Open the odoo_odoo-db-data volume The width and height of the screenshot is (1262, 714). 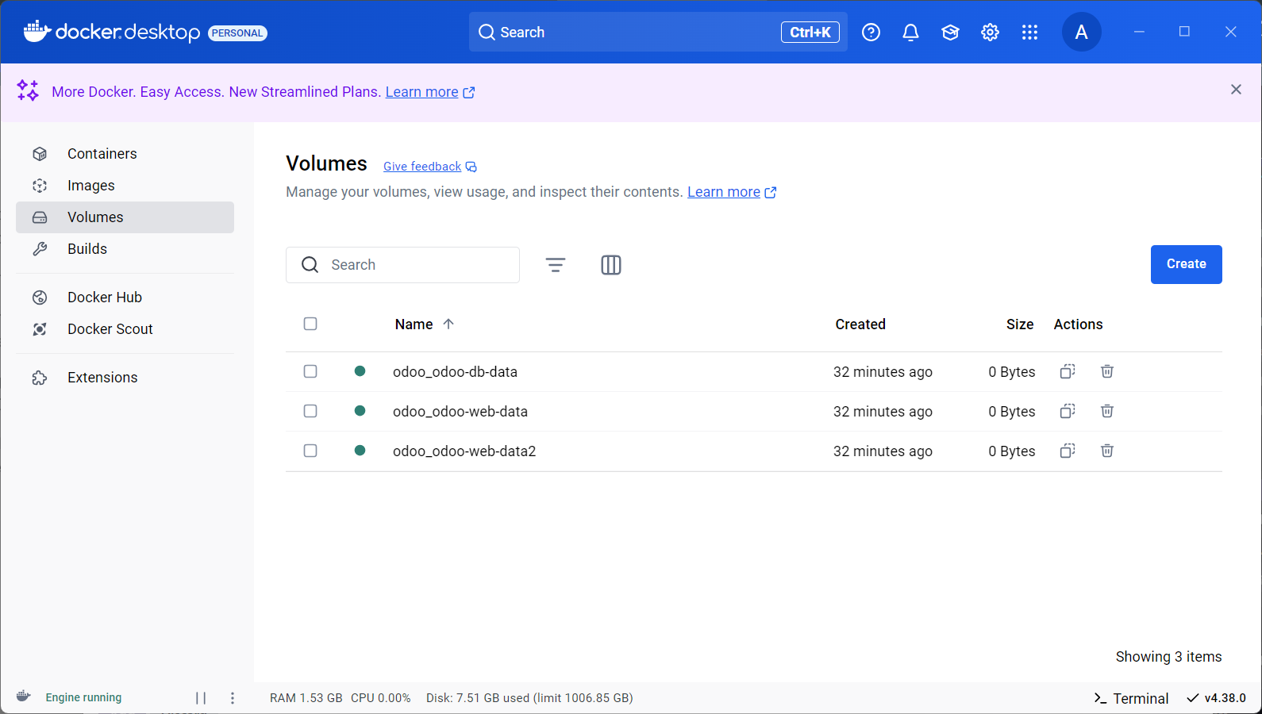[x=455, y=372]
